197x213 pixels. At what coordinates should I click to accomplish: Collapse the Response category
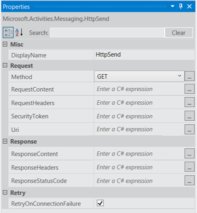click(5, 141)
